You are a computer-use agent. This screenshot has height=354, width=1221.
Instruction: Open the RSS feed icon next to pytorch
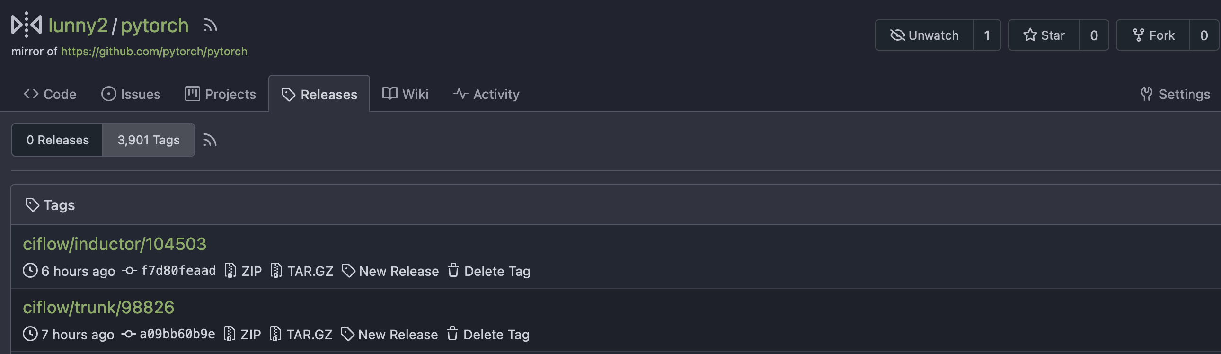[x=210, y=25]
